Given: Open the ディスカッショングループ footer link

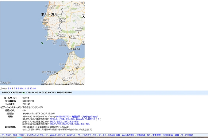Looking at the screenshot, I should pos(37,135).
